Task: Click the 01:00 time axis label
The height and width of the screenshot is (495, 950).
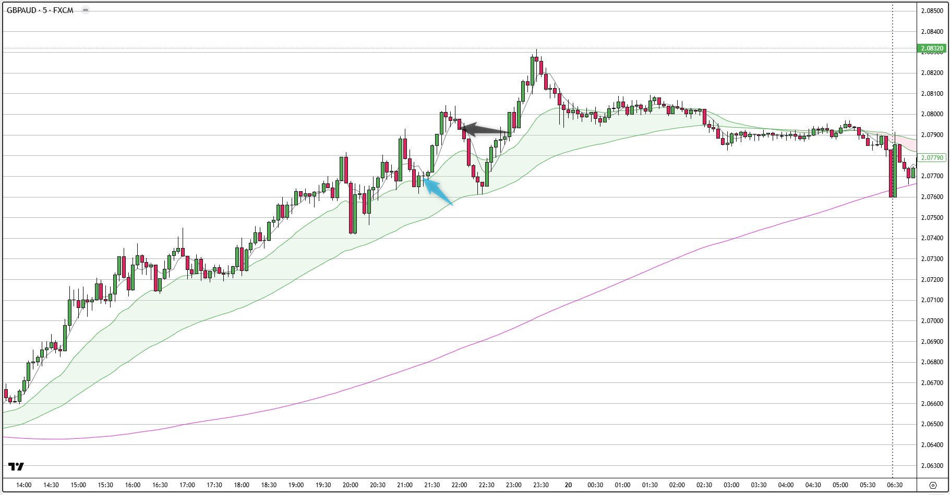Action: point(622,485)
